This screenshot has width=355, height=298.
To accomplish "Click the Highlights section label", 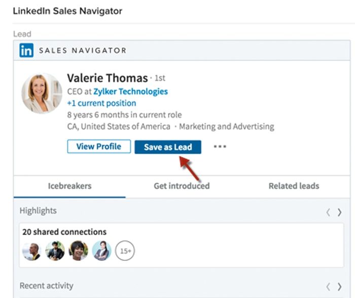I will tap(38, 211).
